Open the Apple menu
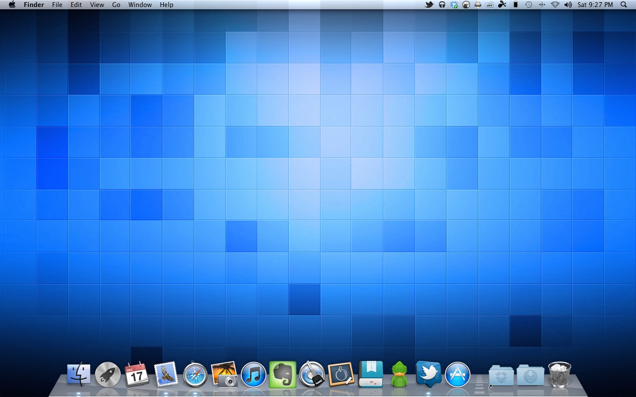The image size is (636, 397). coord(12,4)
